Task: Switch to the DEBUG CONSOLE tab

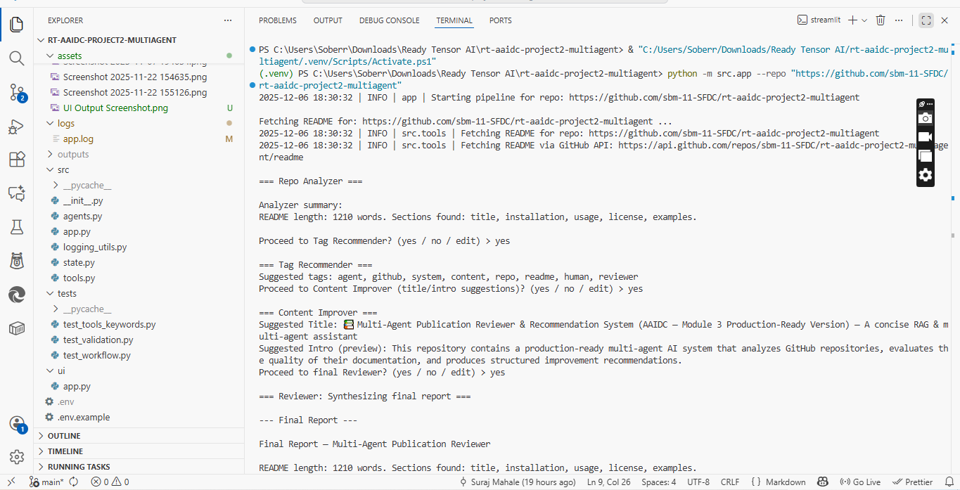Action: [x=389, y=20]
